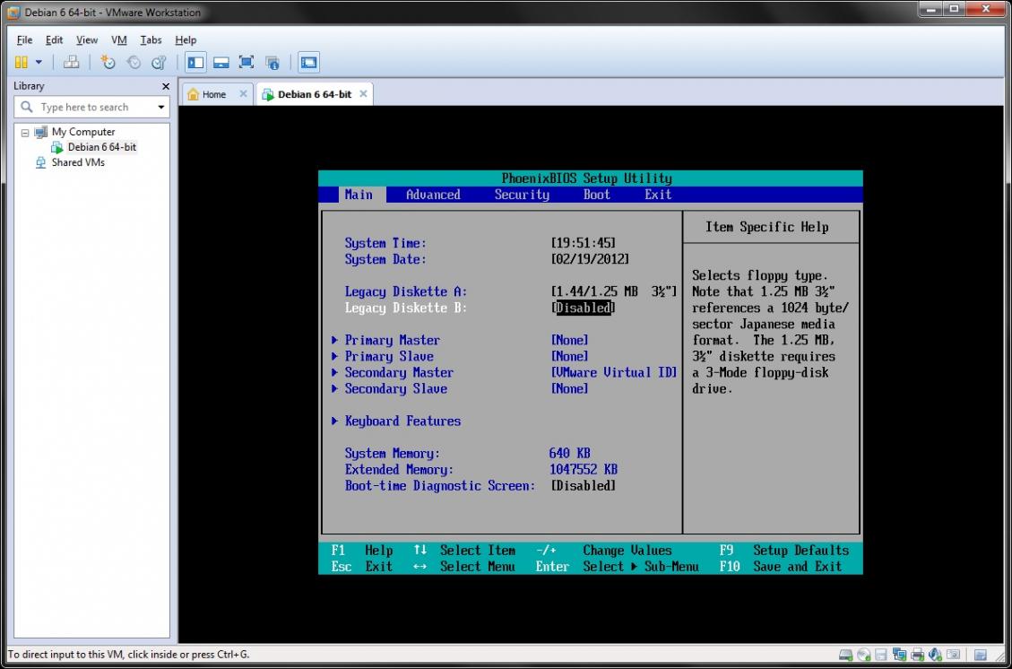
Task: Toggle the thumbnail bar view button
Action: [221, 62]
